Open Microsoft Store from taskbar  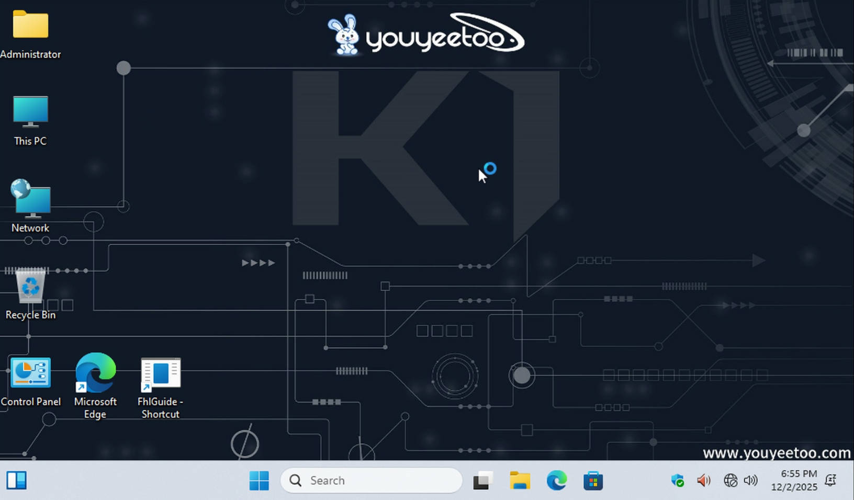click(593, 480)
